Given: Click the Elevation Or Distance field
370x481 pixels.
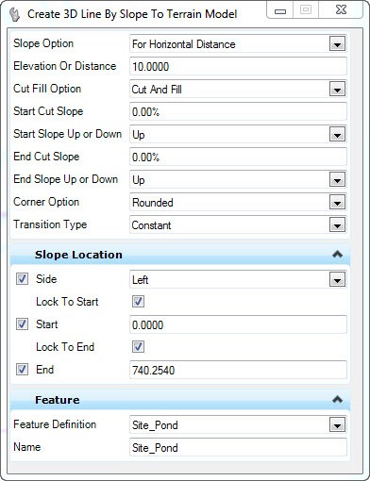Looking at the screenshot, I should [238, 66].
